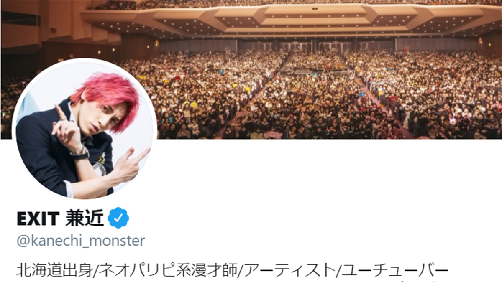Viewport: 502px width, 282px height.
Task: Select the display name EXIT 兼近
Action: [60, 218]
